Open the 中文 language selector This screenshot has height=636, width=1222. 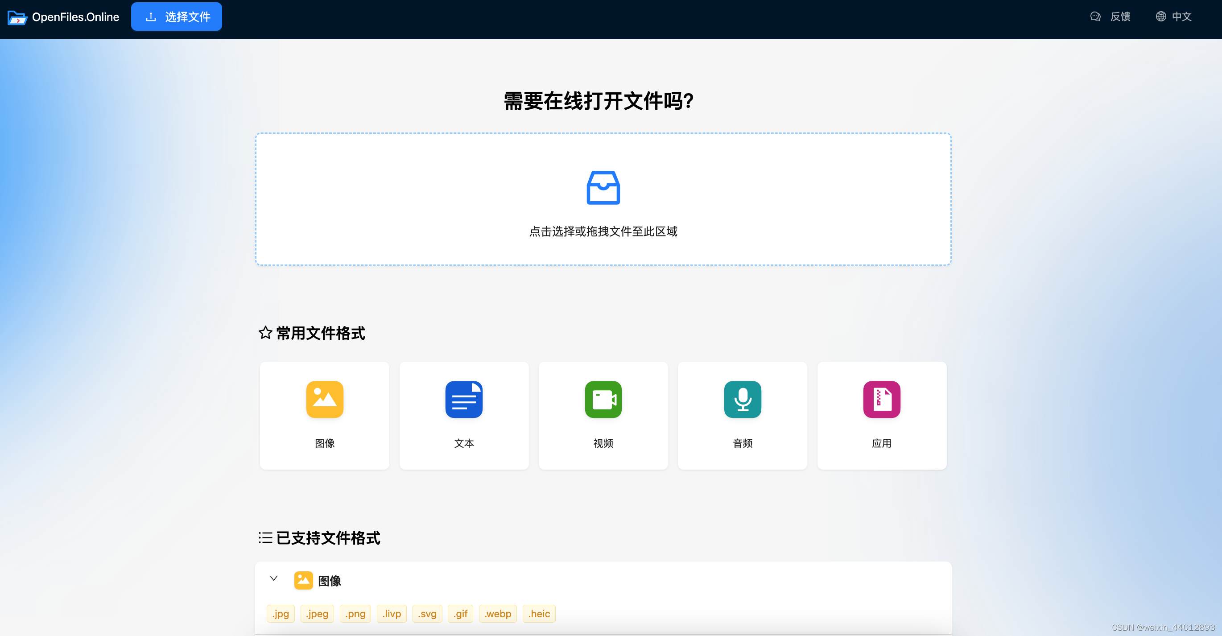(1174, 17)
